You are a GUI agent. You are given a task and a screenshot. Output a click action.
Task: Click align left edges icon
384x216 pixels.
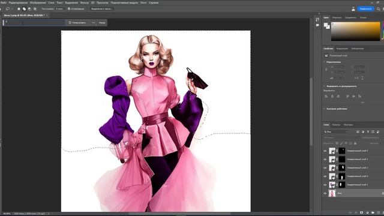pyautogui.click(x=326, y=96)
